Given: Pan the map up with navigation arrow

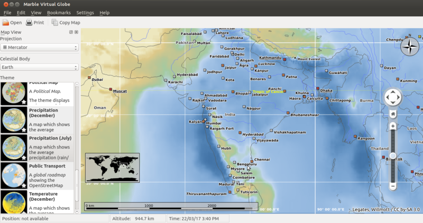Looking at the screenshot, I should (x=393, y=92).
